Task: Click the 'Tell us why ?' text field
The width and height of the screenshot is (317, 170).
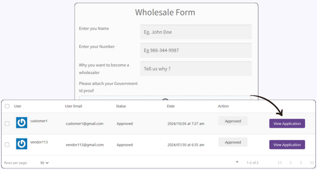Action: (x=196, y=69)
